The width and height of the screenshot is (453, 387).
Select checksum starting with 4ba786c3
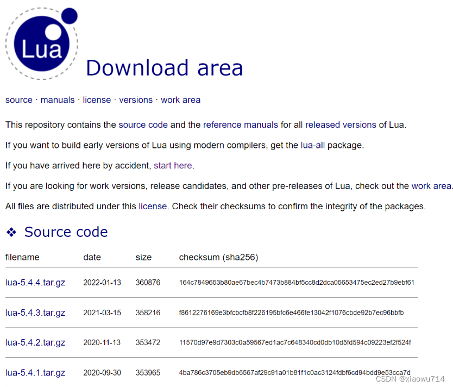click(295, 373)
